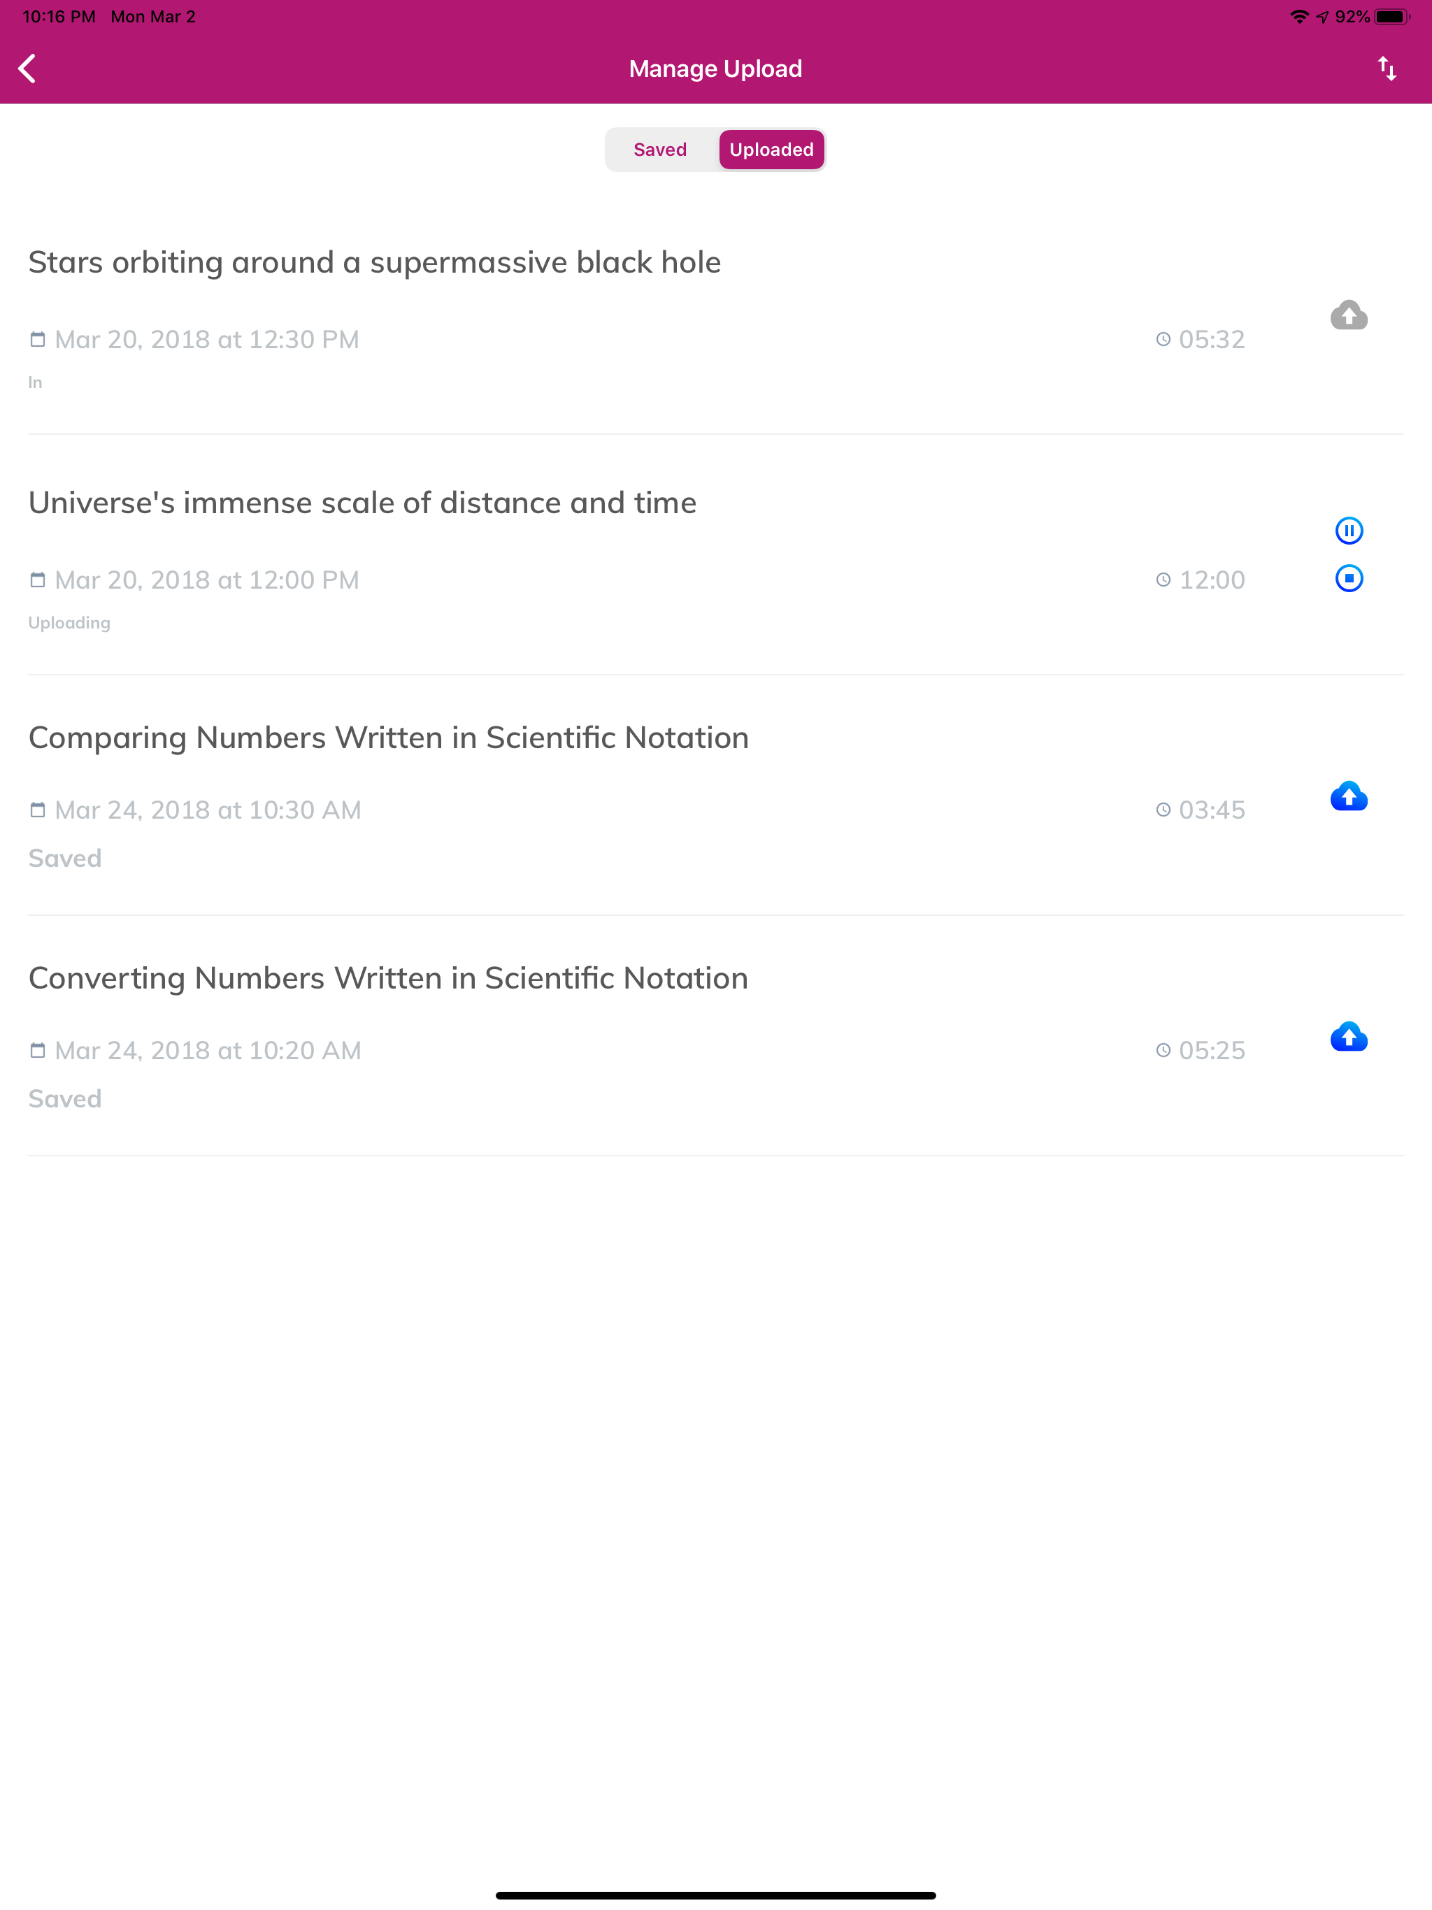Select the Uploaded segment
Screen dimensions: 1432x1910
771,150
